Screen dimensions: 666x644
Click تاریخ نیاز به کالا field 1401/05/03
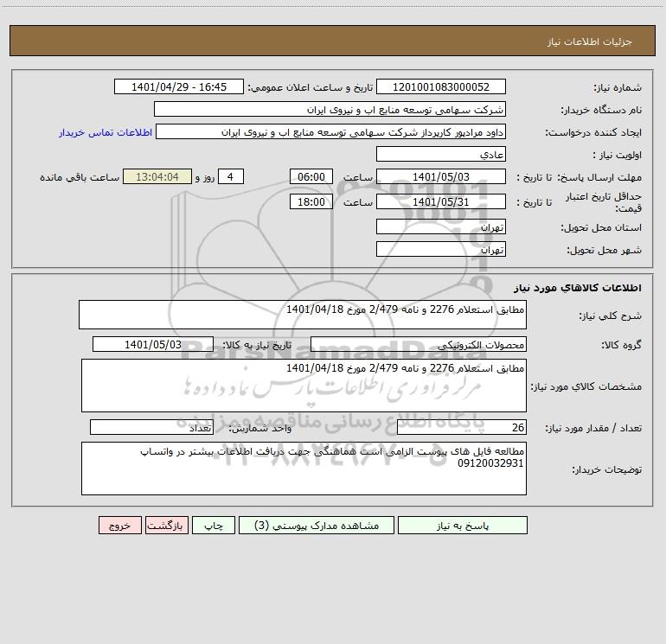[x=153, y=344]
